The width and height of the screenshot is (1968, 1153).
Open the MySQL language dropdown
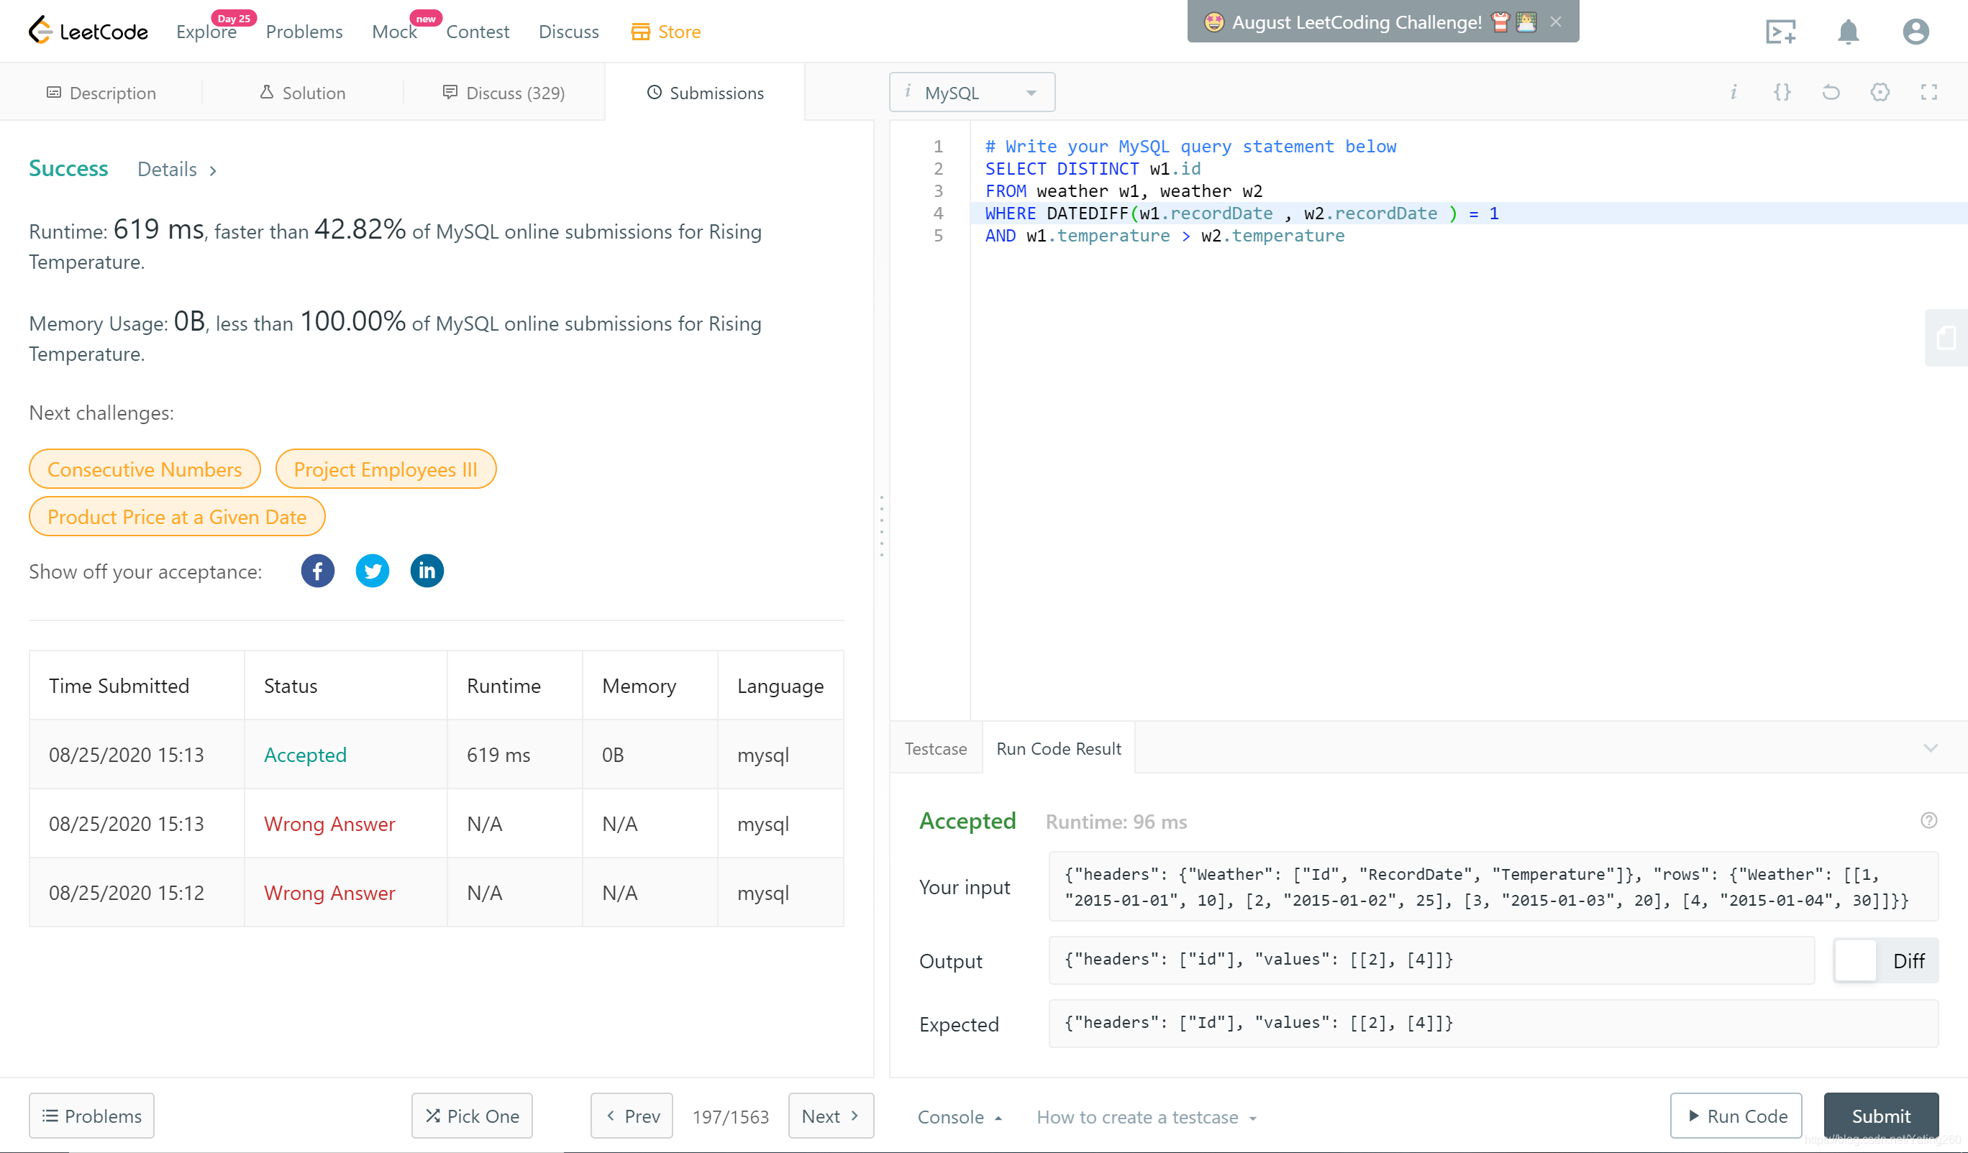tap(972, 92)
